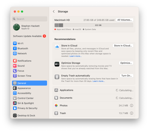The height and width of the screenshot is (132, 149).
Task: Click the trash icon beside Empty Trash automatically
Action: click(x=57, y=77)
